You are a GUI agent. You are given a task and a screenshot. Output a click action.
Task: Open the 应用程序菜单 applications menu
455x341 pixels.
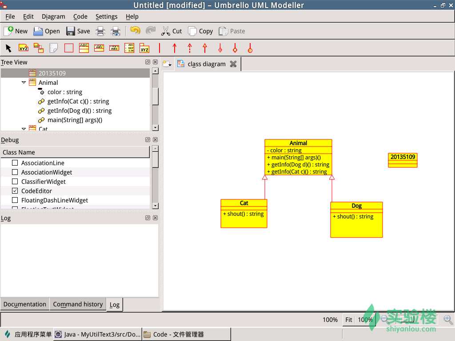[28, 334]
